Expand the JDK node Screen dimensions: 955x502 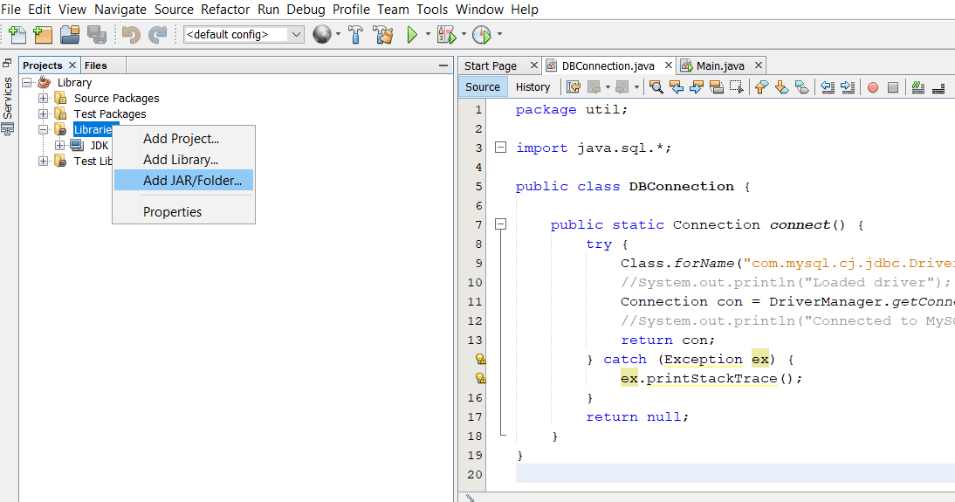click(x=59, y=146)
